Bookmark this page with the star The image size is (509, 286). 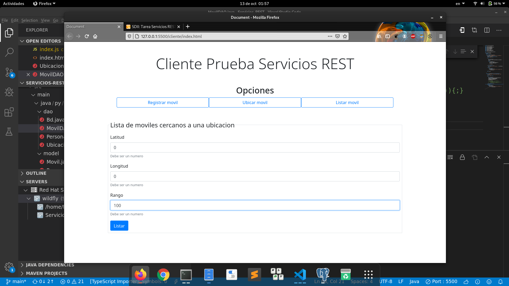tap(345, 36)
